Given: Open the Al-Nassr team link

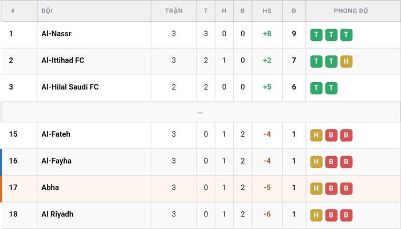Looking at the screenshot, I should (56, 33).
